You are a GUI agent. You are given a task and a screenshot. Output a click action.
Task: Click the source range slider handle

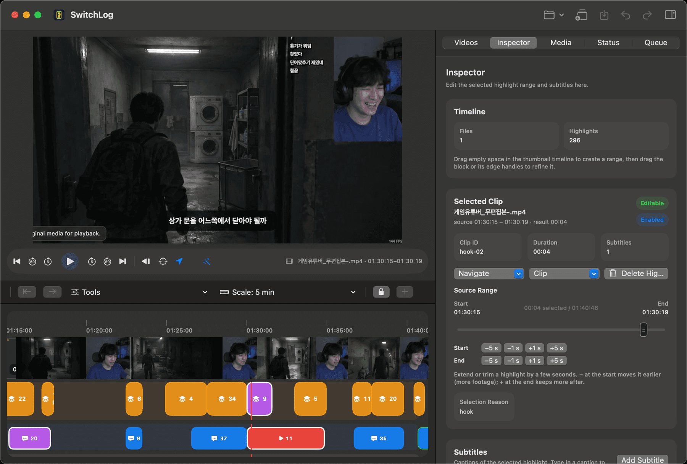tap(643, 330)
